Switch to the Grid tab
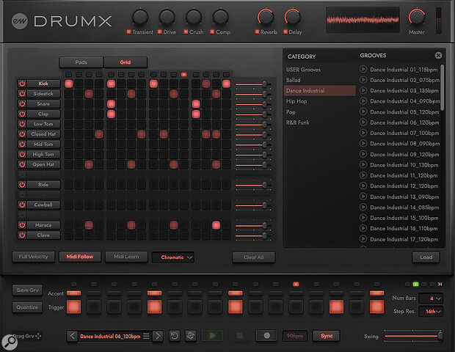This screenshot has width=455, height=352. pyautogui.click(x=125, y=62)
